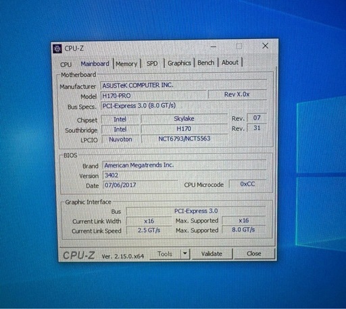Screen dimensions: 346x309
Task: Click the chipset revision 07 field
Action: click(257, 118)
